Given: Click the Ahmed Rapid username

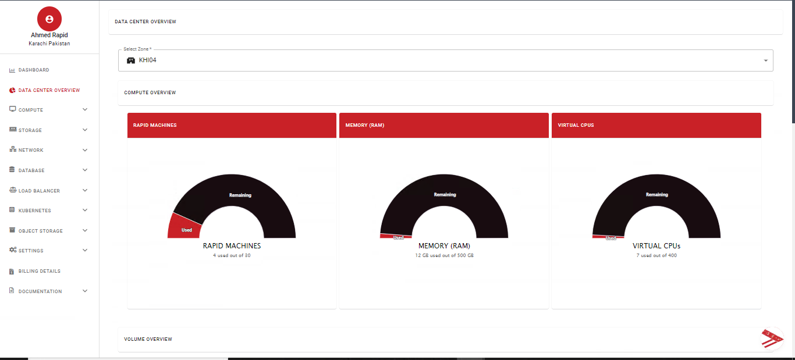Looking at the screenshot, I should [49, 35].
